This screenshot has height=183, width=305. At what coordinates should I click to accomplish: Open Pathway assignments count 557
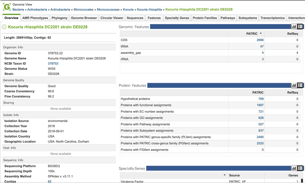click(x=261, y=124)
